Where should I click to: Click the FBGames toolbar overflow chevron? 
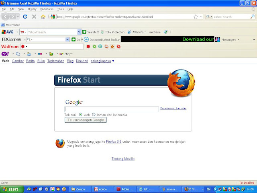[253, 39]
